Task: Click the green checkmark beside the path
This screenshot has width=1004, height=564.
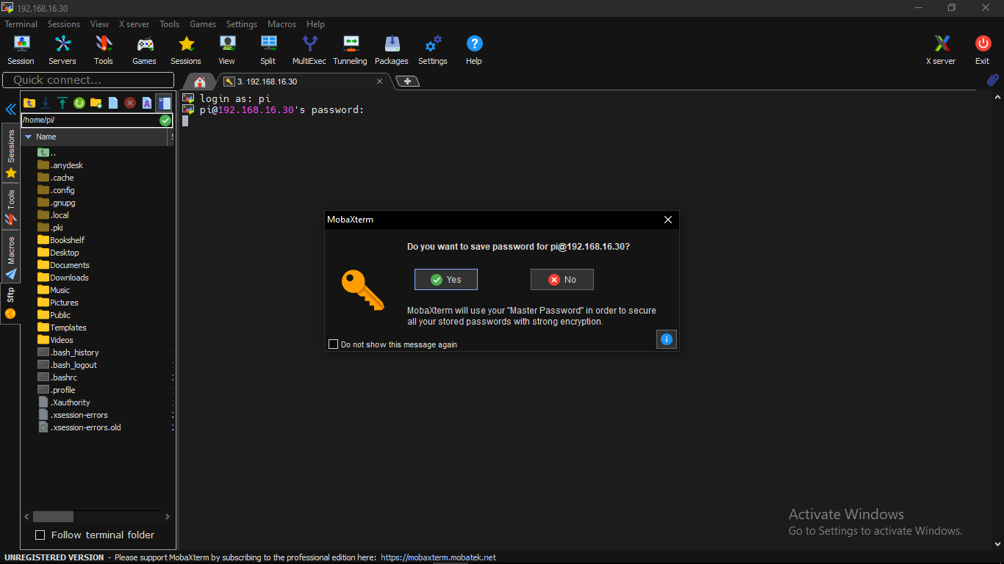Action: pos(165,120)
